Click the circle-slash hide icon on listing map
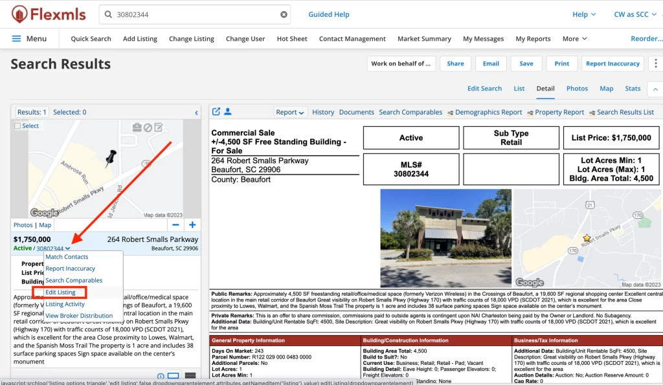The image size is (663, 385). tap(148, 127)
